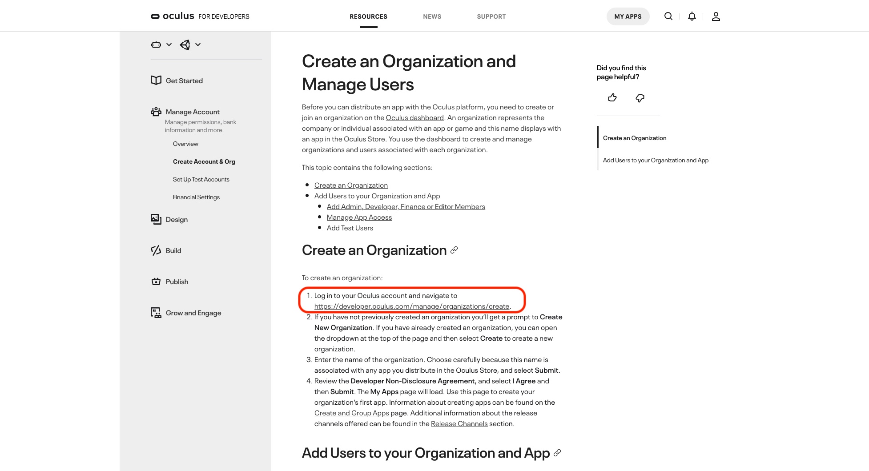
Task: Copy anchor link for Add Users heading
Action: pos(557,453)
